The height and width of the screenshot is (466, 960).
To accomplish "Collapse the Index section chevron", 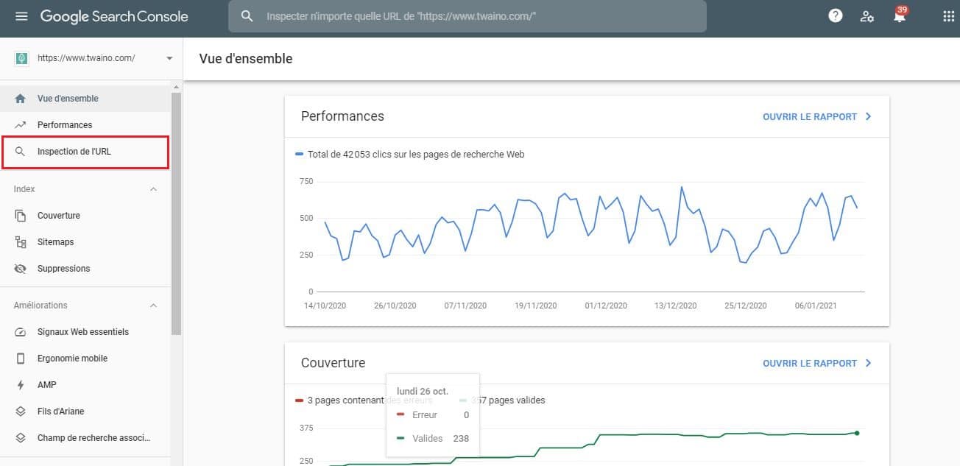I will (153, 189).
